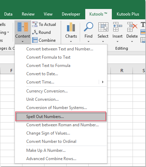Expand the Insert dropdown arrow
The image size is (146, 167).
coord(117,41)
